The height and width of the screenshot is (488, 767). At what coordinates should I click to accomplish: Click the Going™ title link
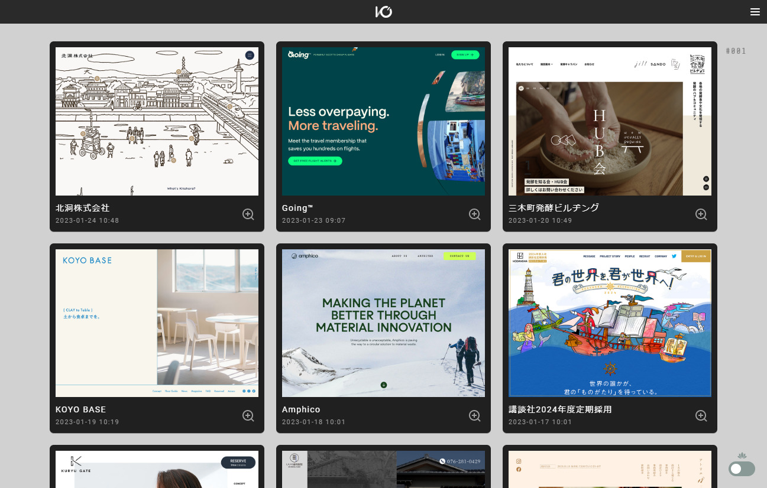297,208
